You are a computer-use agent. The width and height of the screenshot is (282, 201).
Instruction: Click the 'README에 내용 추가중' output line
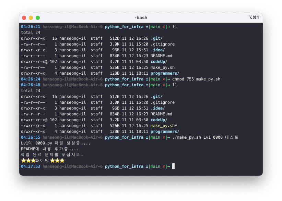pyautogui.click(x=50, y=149)
